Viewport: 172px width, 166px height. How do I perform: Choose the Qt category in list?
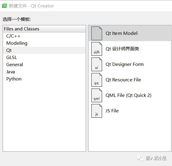point(44,50)
